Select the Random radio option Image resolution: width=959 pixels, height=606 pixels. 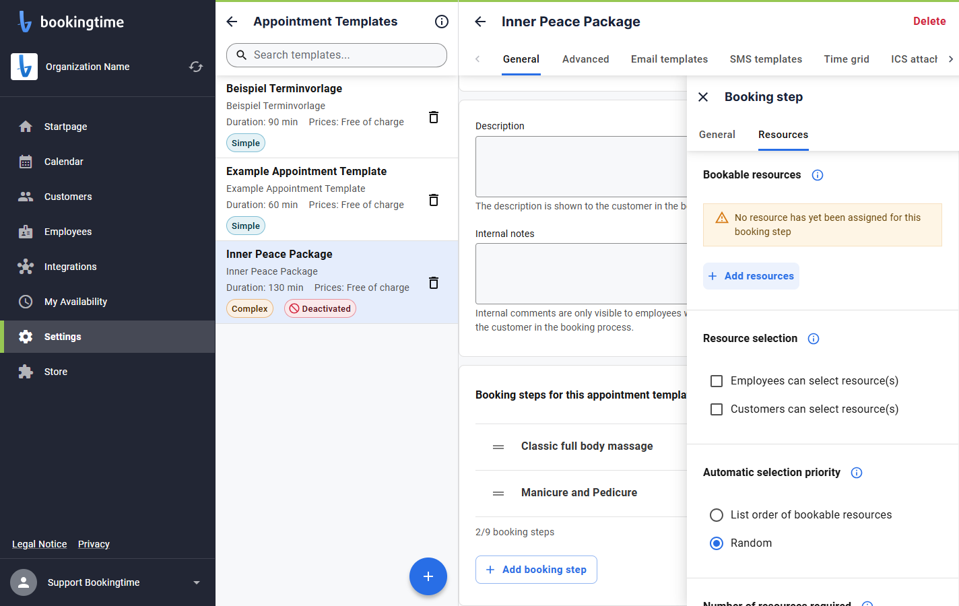717,543
